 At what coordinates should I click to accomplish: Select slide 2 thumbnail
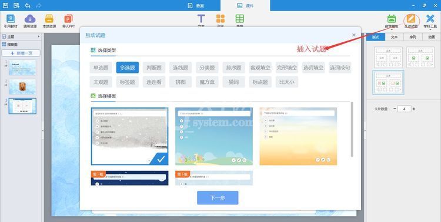pos(22,86)
